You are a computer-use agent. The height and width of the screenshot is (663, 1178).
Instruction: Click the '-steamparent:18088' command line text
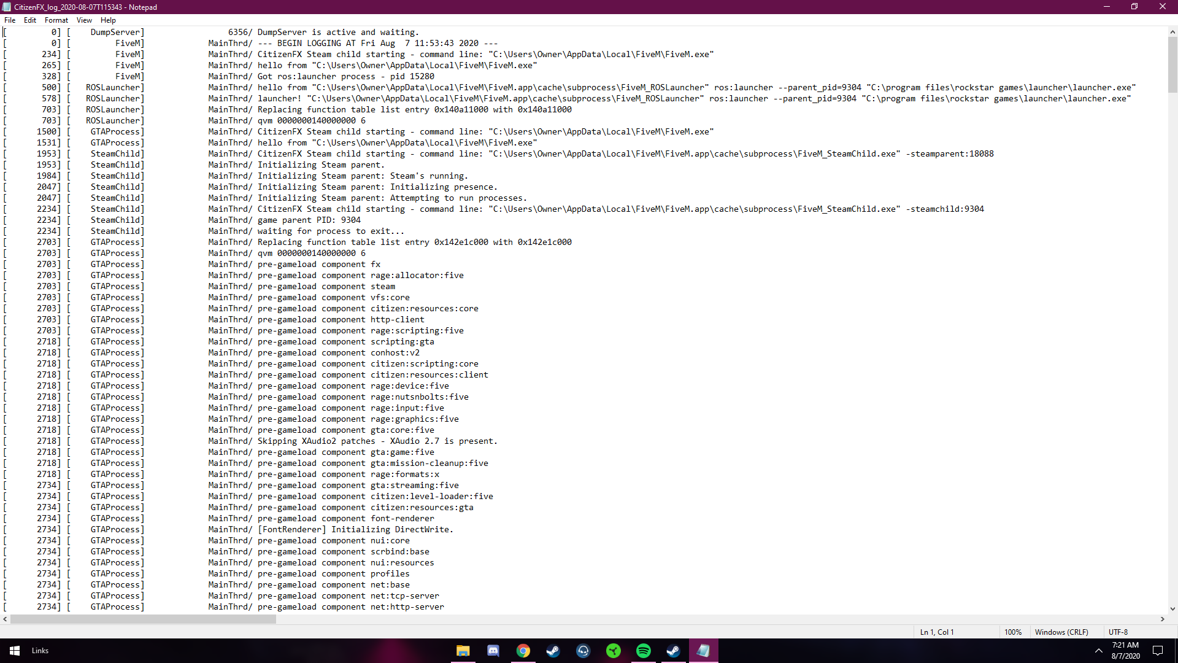point(950,154)
